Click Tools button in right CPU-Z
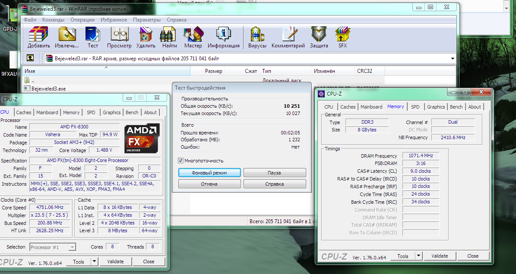The height and width of the screenshot is (274, 516). tap(403, 256)
